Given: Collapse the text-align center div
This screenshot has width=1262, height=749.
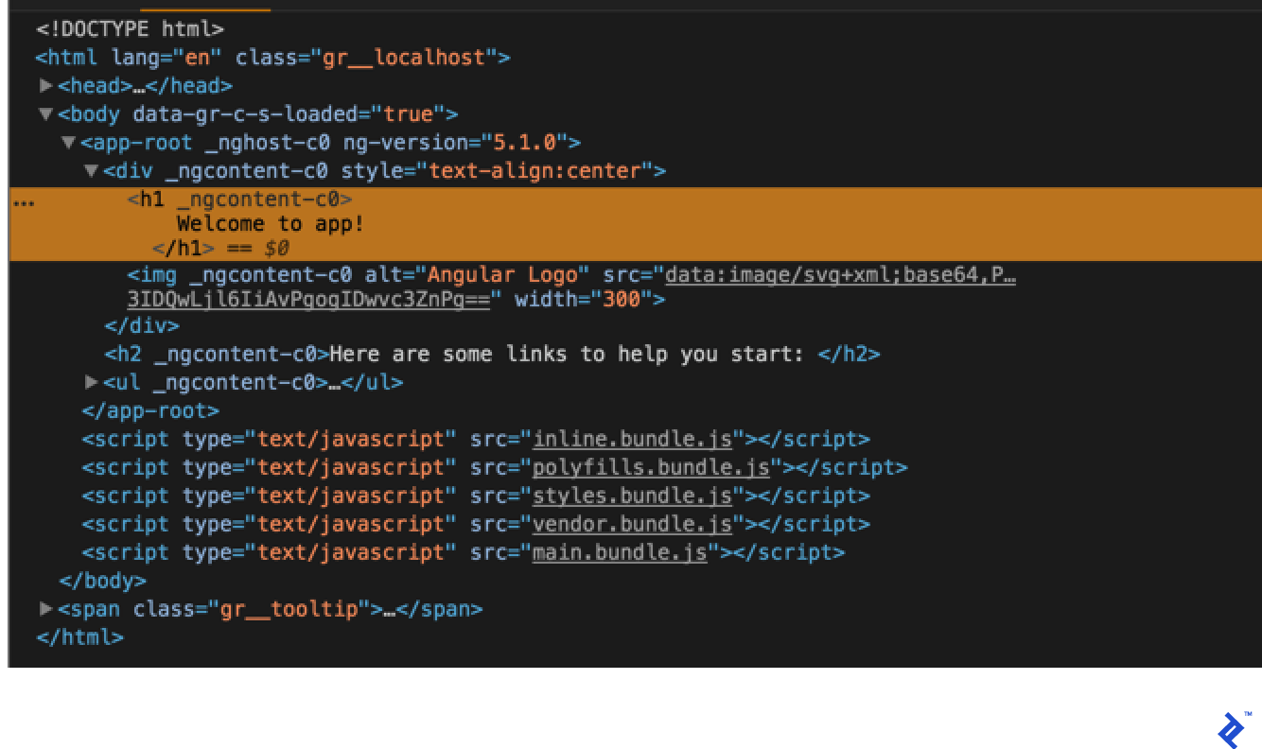Looking at the screenshot, I should [91, 171].
